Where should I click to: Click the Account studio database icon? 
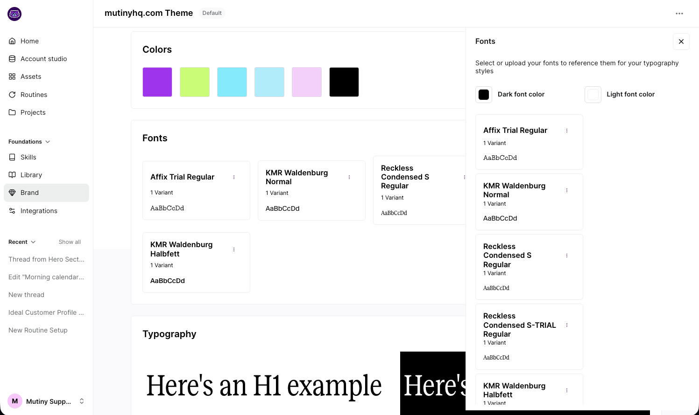click(12, 59)
